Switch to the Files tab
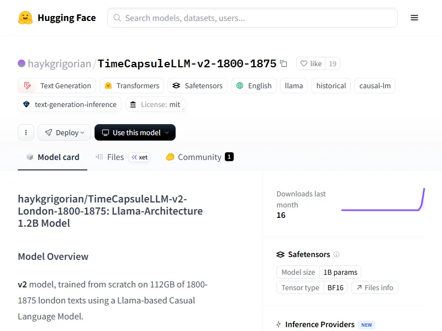 (115, 157)
